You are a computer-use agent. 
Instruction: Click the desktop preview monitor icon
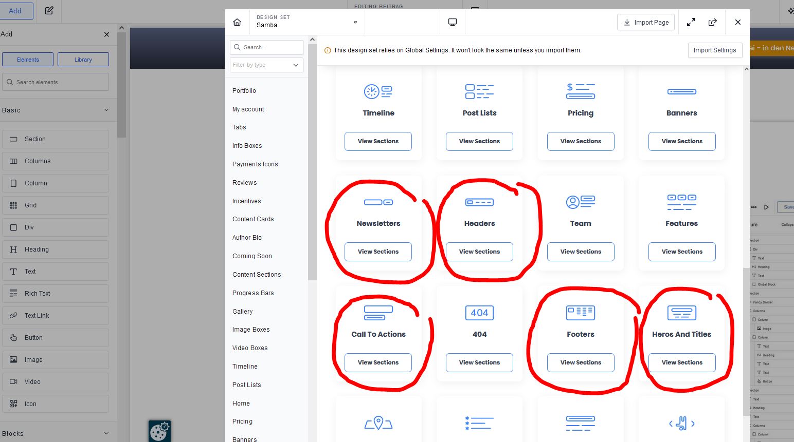[453, 22]
